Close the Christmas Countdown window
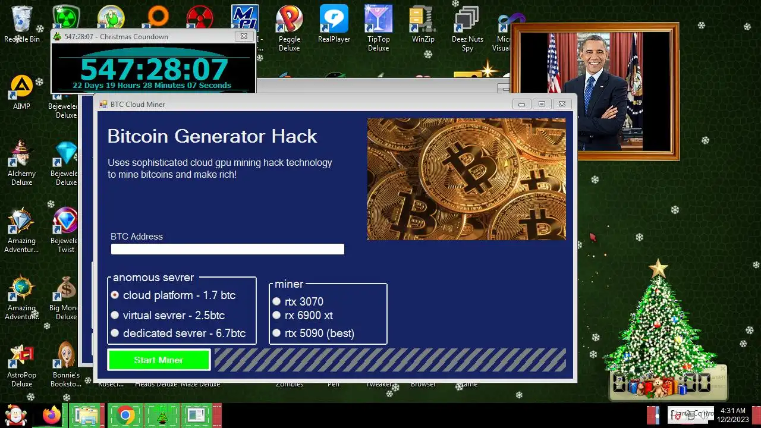 244,36
